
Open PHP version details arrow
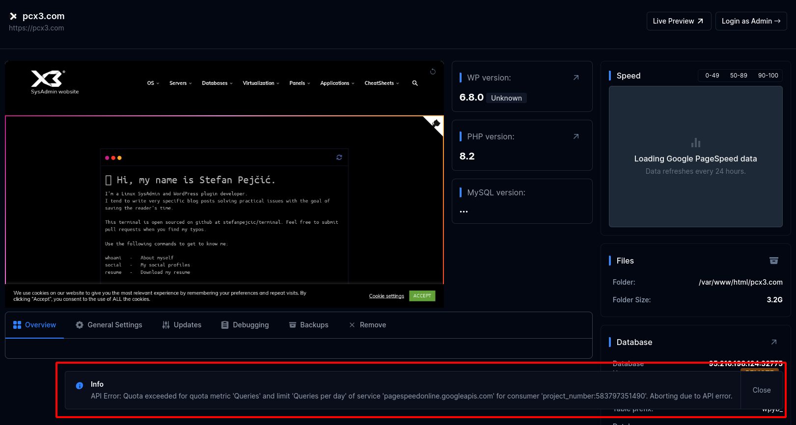tap(576, 136)
